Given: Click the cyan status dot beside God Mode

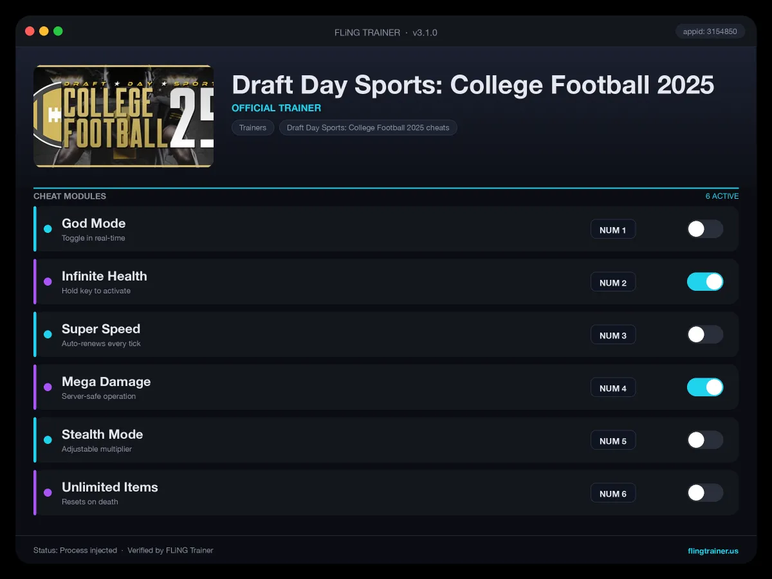Looking at the screenshot, I should pyautogui.click(x=48, y=229).
